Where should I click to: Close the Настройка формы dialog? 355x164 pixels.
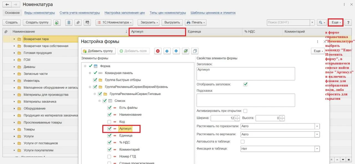pos(325,42)
